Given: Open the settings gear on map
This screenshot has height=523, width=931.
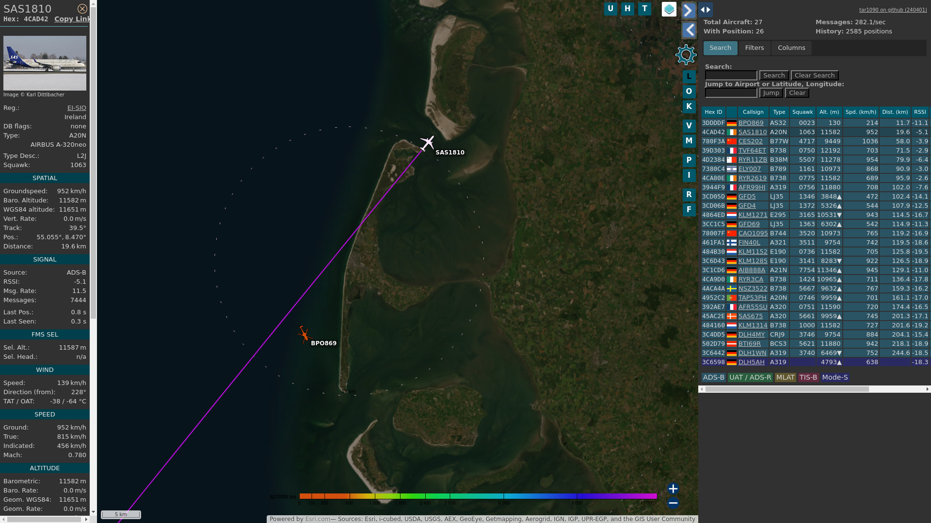Looking at the screenshot, I should point(686,55).
